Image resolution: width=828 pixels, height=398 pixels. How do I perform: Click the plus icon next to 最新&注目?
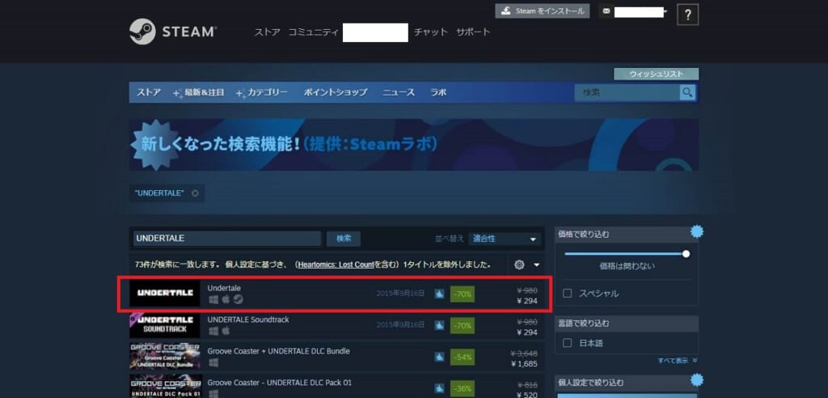click(177, 94)
